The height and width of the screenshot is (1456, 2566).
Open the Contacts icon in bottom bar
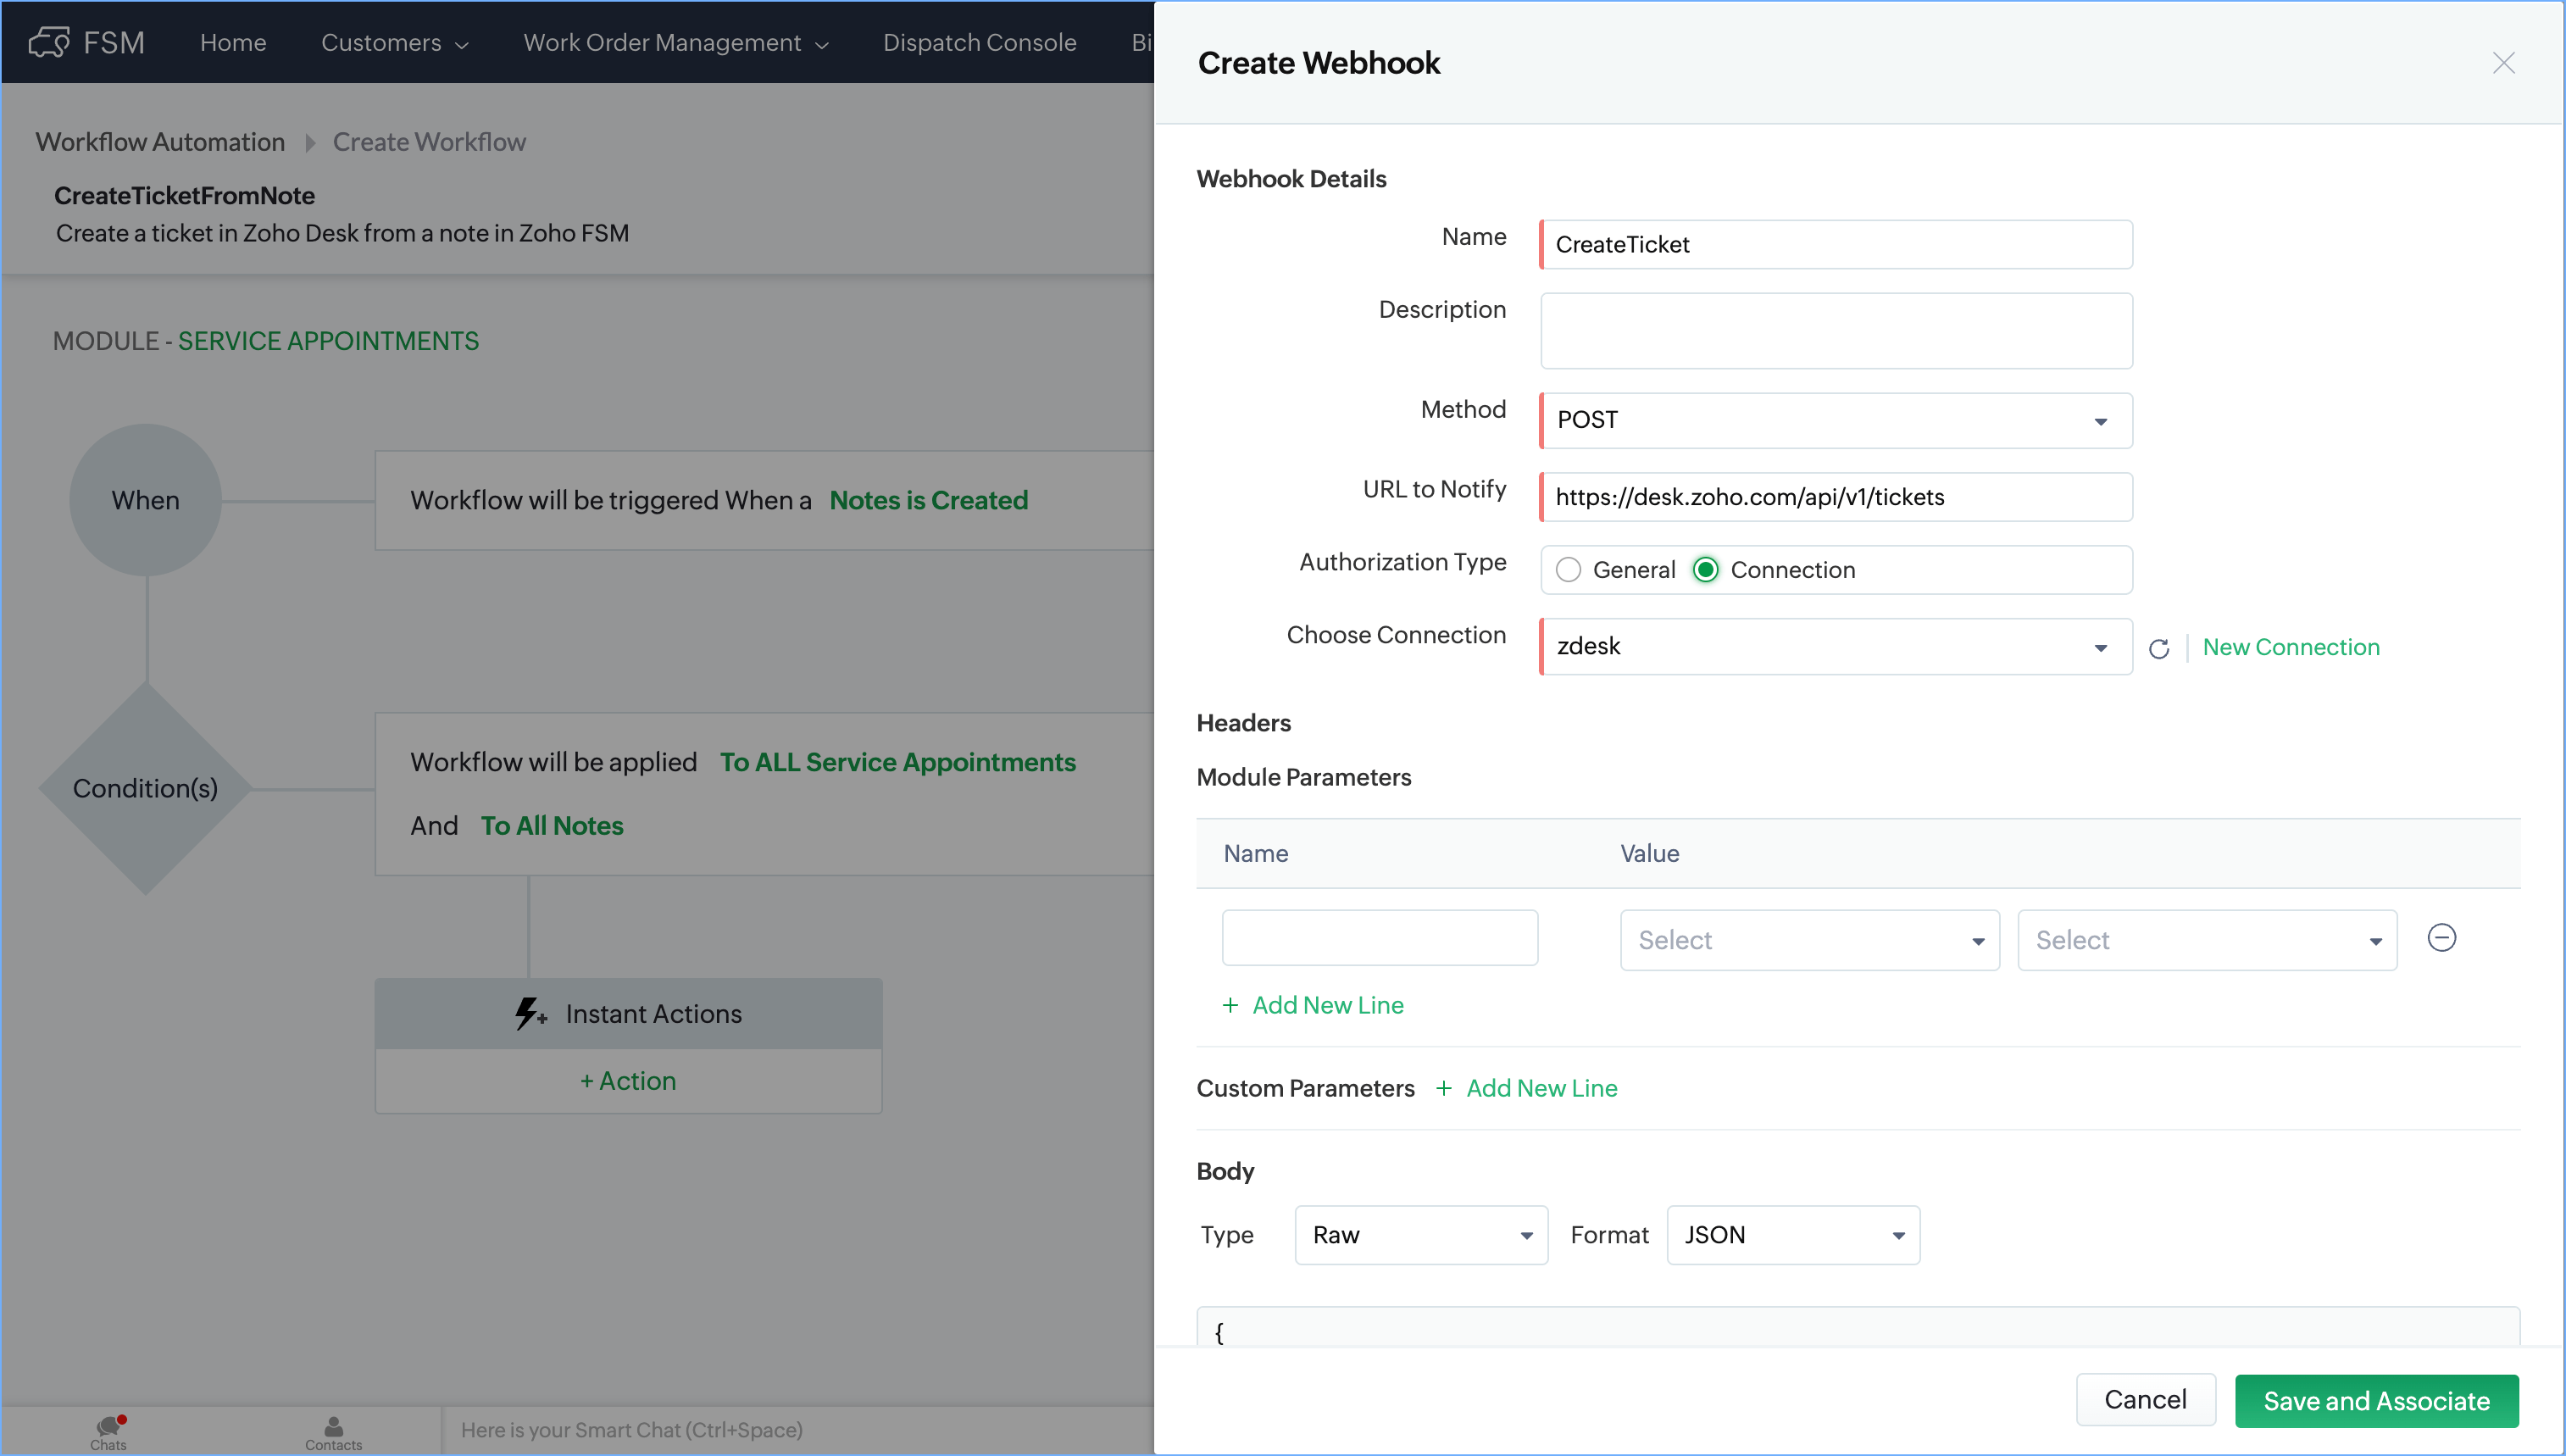pos(333,1429)
